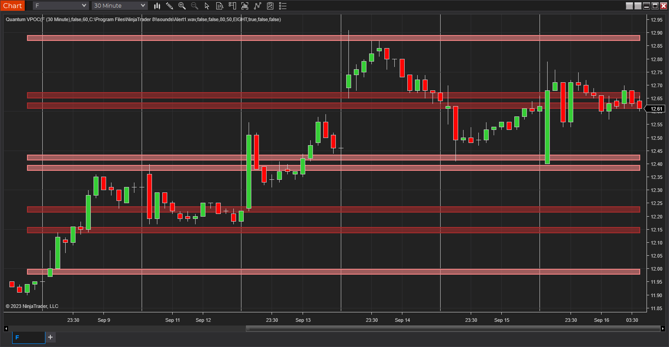Select the cursor pointer tool
The height and width of the screenshot is (347, 669).
tap(207, 6)
